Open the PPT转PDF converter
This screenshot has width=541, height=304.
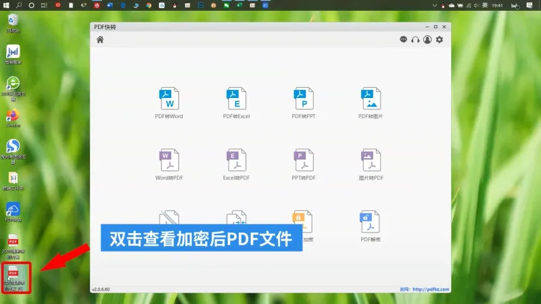click(x=304, y=164)
